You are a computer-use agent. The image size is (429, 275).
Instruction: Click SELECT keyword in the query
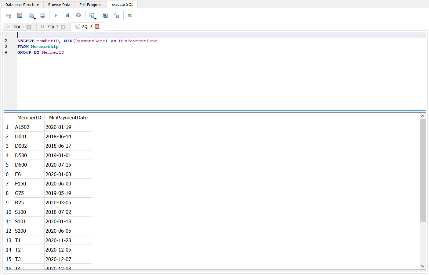(26, 41)
